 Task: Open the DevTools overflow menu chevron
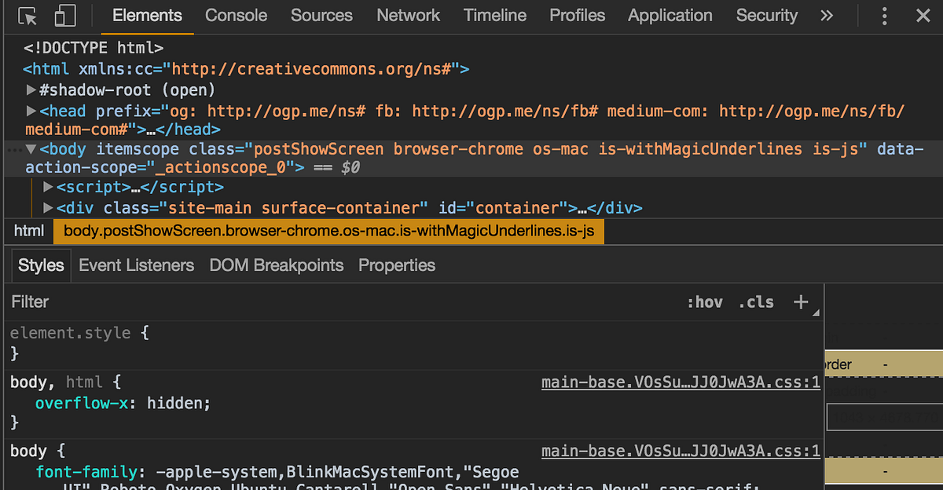click(827, 15)
